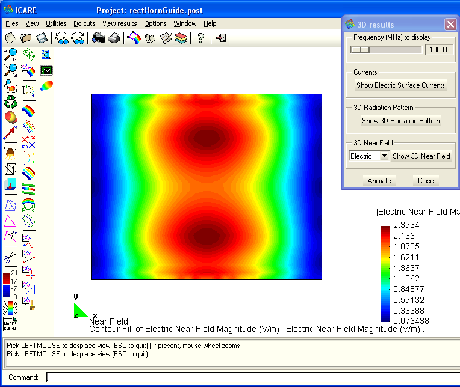Click the blue tetrahedron volume icon
The image size is (460, 387).
coord(11,205)
